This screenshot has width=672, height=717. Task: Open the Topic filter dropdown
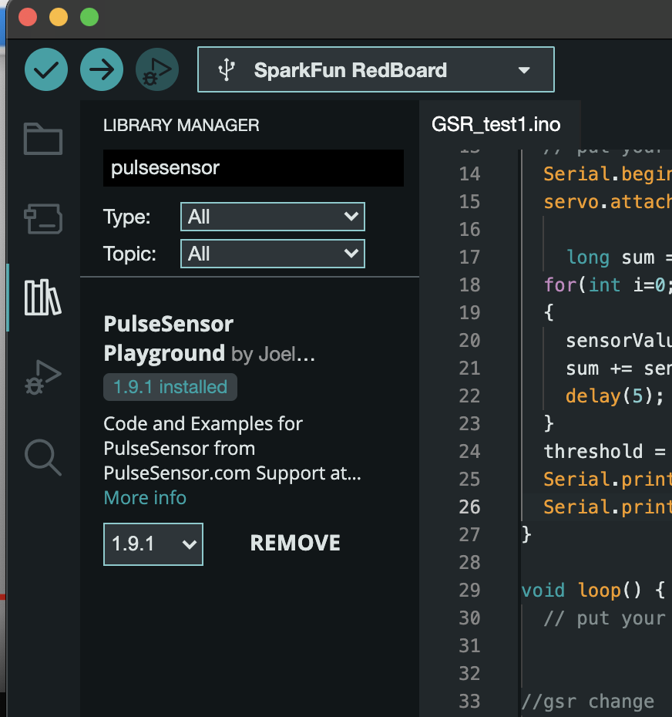click(x=273, y=254)
